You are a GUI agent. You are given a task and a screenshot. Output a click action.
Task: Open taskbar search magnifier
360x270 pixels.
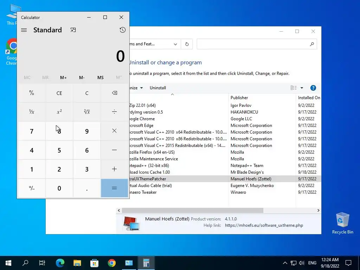tap(25, 263)
